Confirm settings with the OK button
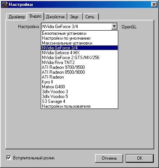159x168 pixels. [x=140, y=158]
